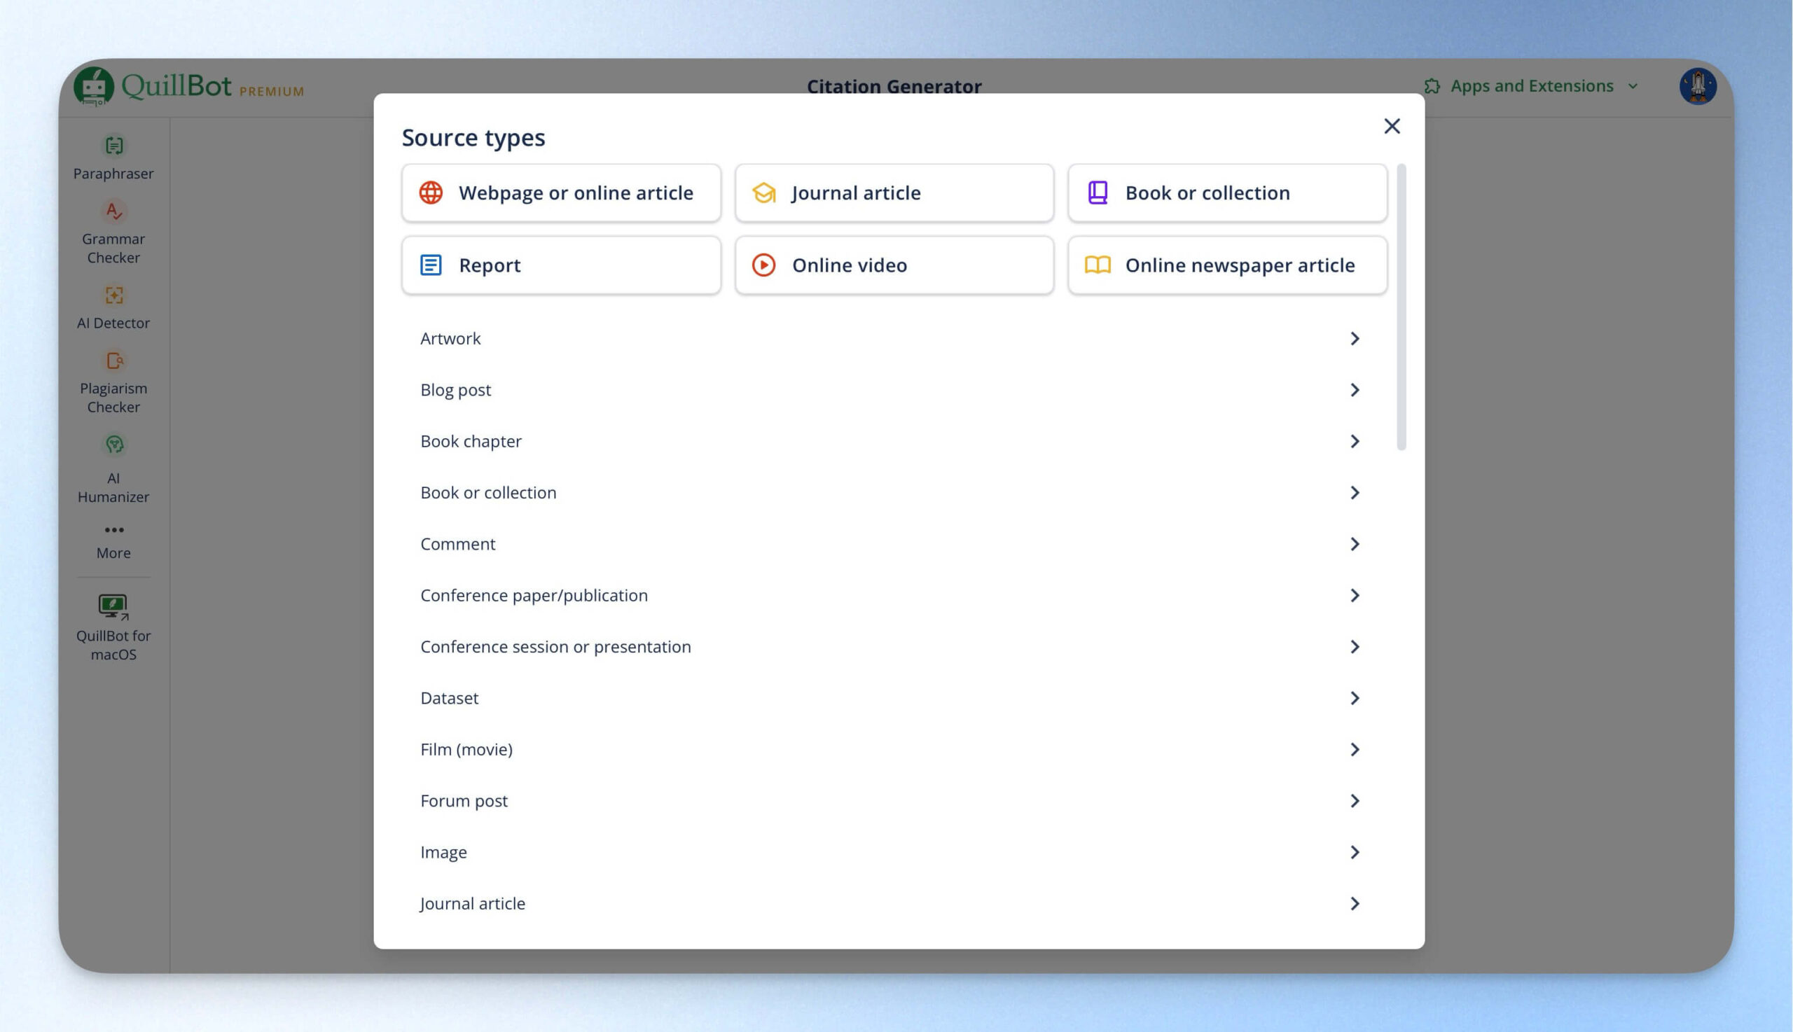Click the source types list scrollbar
This screenshot has height=1032, width=1793.
point(1400,307)
